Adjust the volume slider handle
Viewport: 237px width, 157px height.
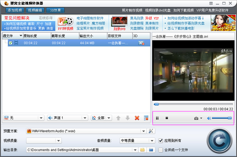pyautogui.click(x=230, y=118)
